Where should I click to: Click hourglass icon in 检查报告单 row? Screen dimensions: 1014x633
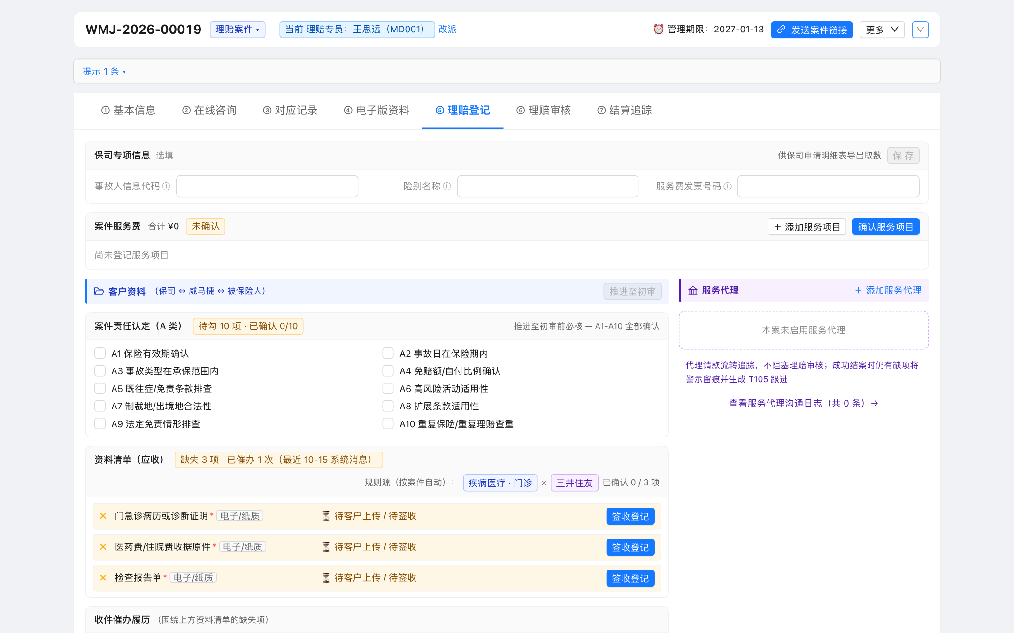tap(326, 578)
